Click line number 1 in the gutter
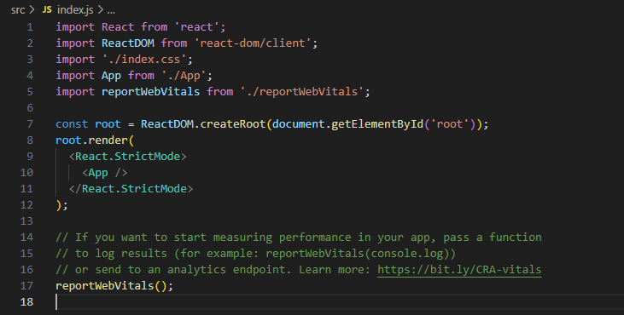The width and height of the screenshot is (624, 315). (x=30, y=27)
